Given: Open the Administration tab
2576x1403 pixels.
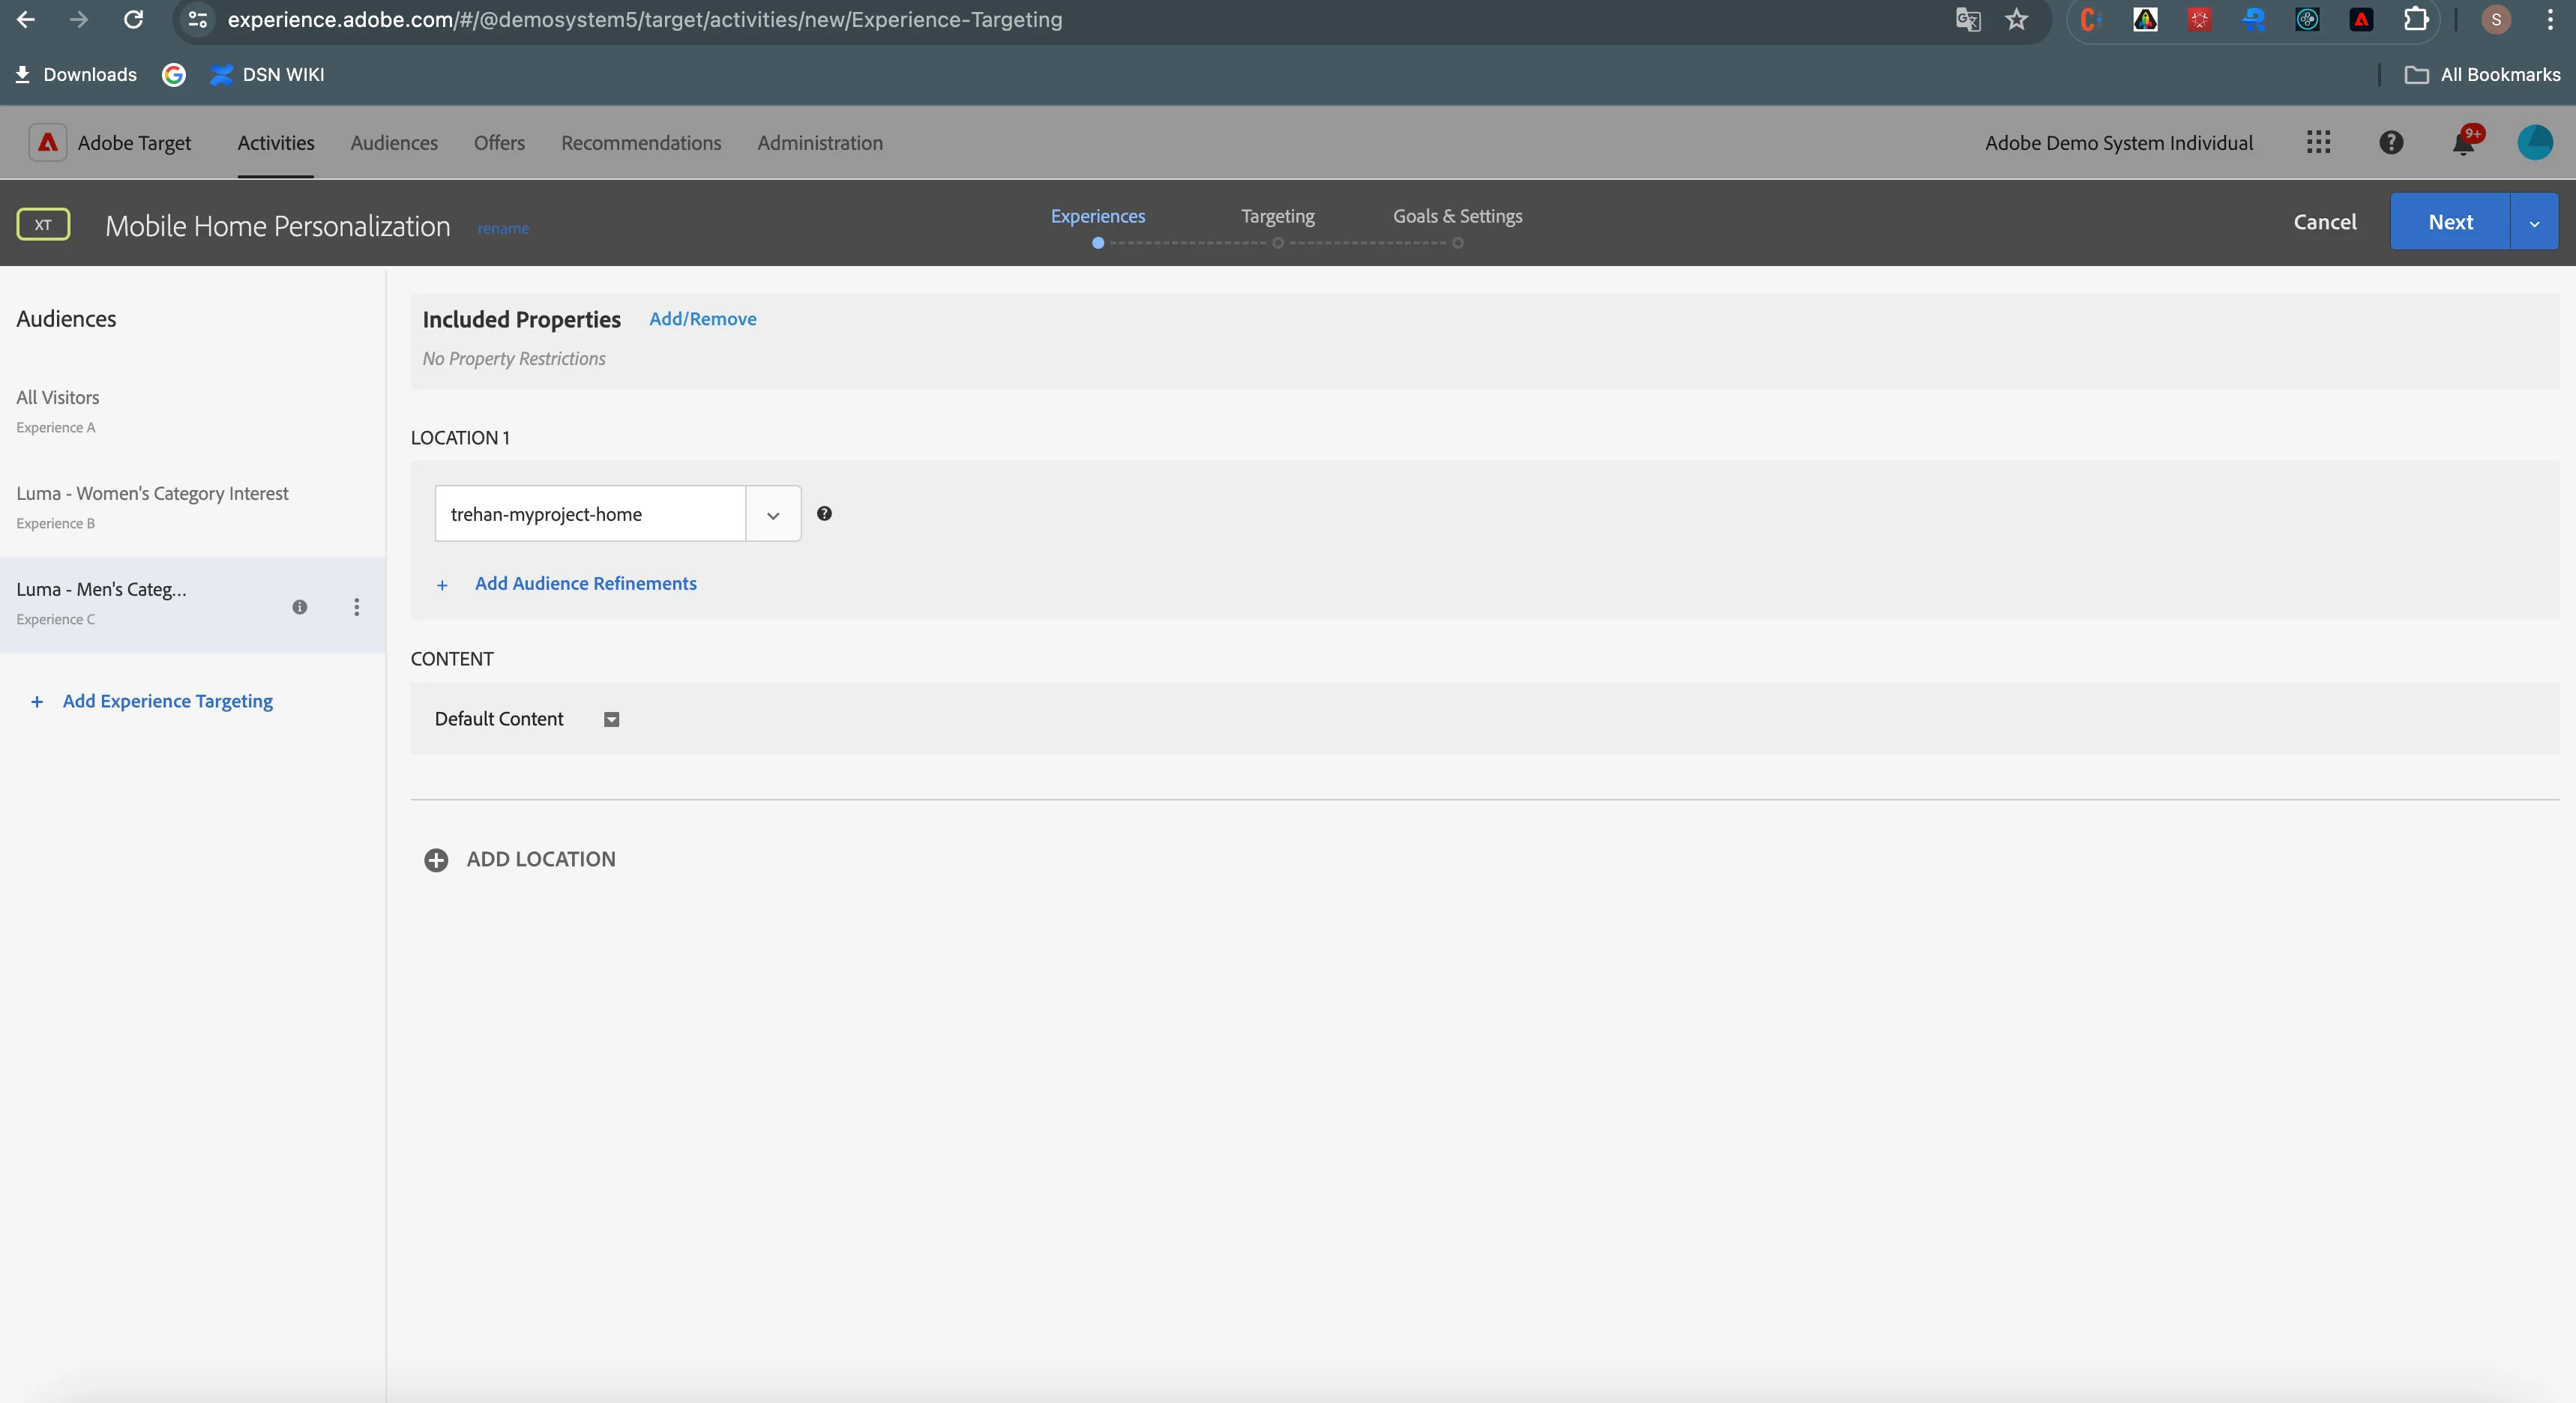Looking at the screenshot, I should click(x=820, y=143).
